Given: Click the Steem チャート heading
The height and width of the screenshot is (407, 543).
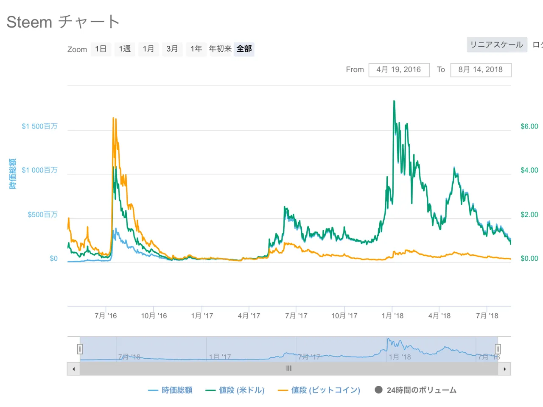Looking at the screenshot, I should [63, 22].
